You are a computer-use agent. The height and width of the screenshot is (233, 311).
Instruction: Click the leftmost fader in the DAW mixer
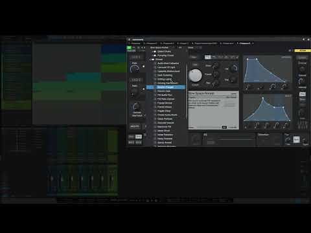coord(52,179)
